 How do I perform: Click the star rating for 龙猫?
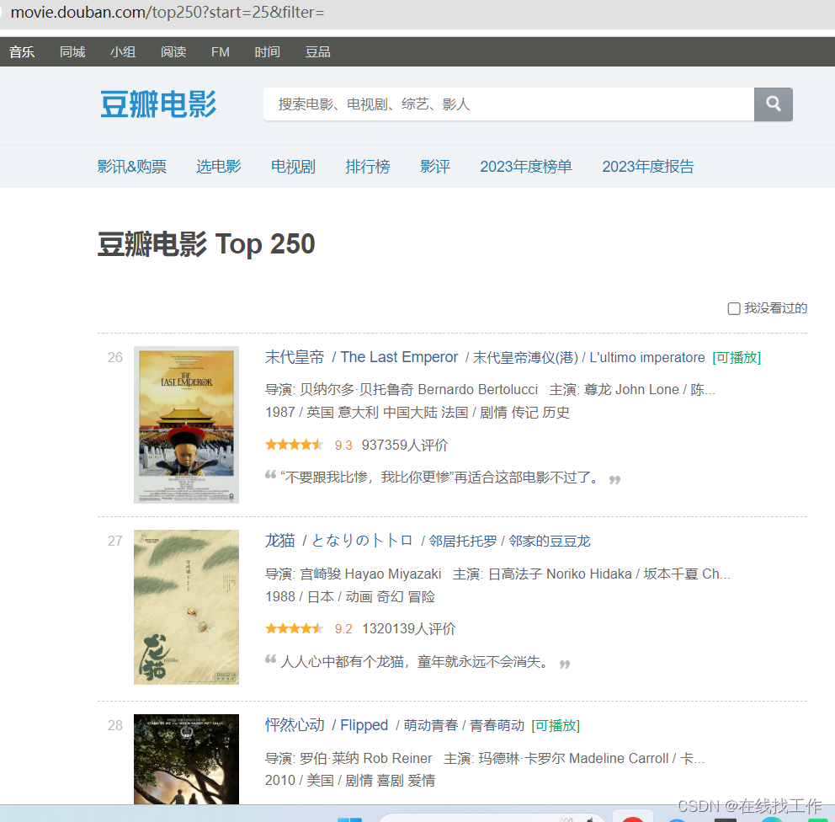pos(295,628)
